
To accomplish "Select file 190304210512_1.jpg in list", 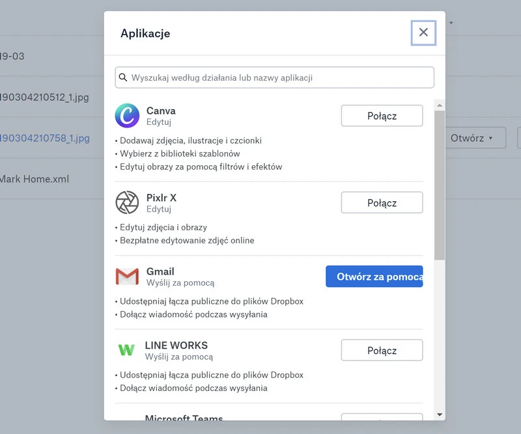I will click(44, 98).
